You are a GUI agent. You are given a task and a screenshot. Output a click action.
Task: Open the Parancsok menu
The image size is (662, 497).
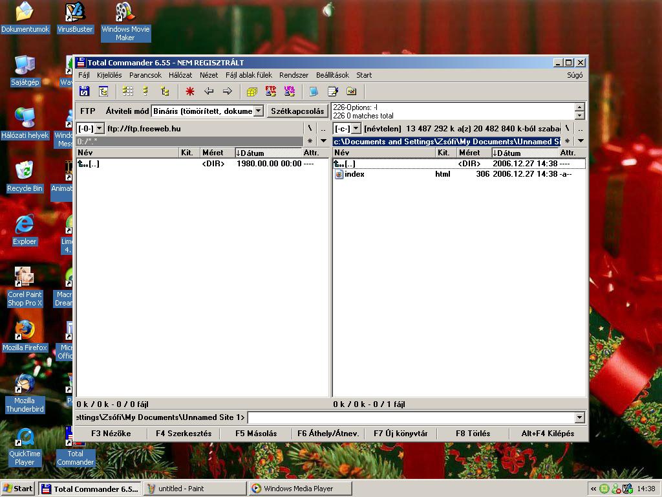click(145, 75)
